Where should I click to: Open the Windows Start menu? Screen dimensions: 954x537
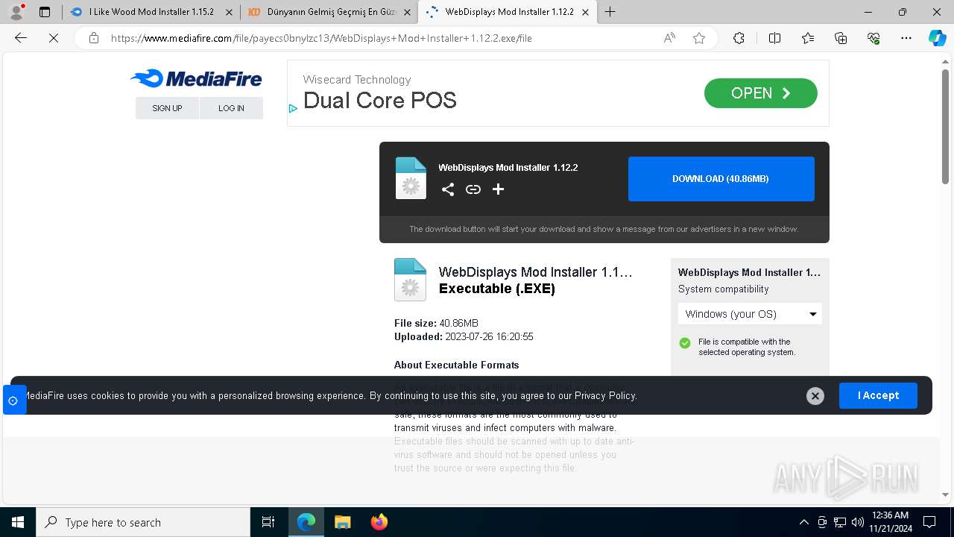[x=18, y=522]
